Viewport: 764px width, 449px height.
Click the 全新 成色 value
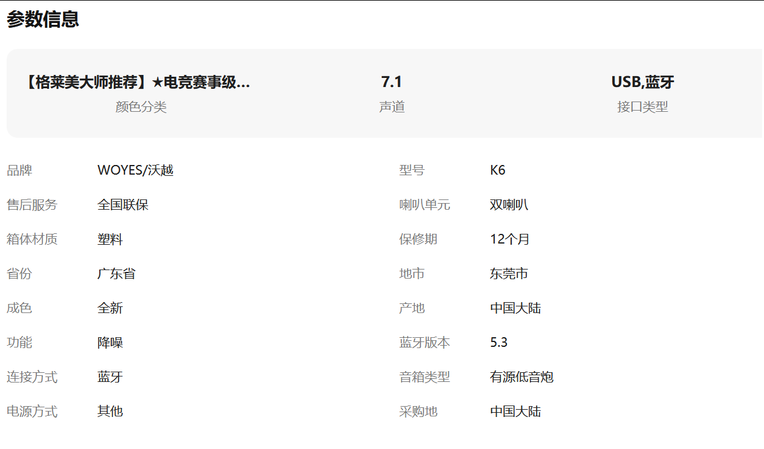111,308
